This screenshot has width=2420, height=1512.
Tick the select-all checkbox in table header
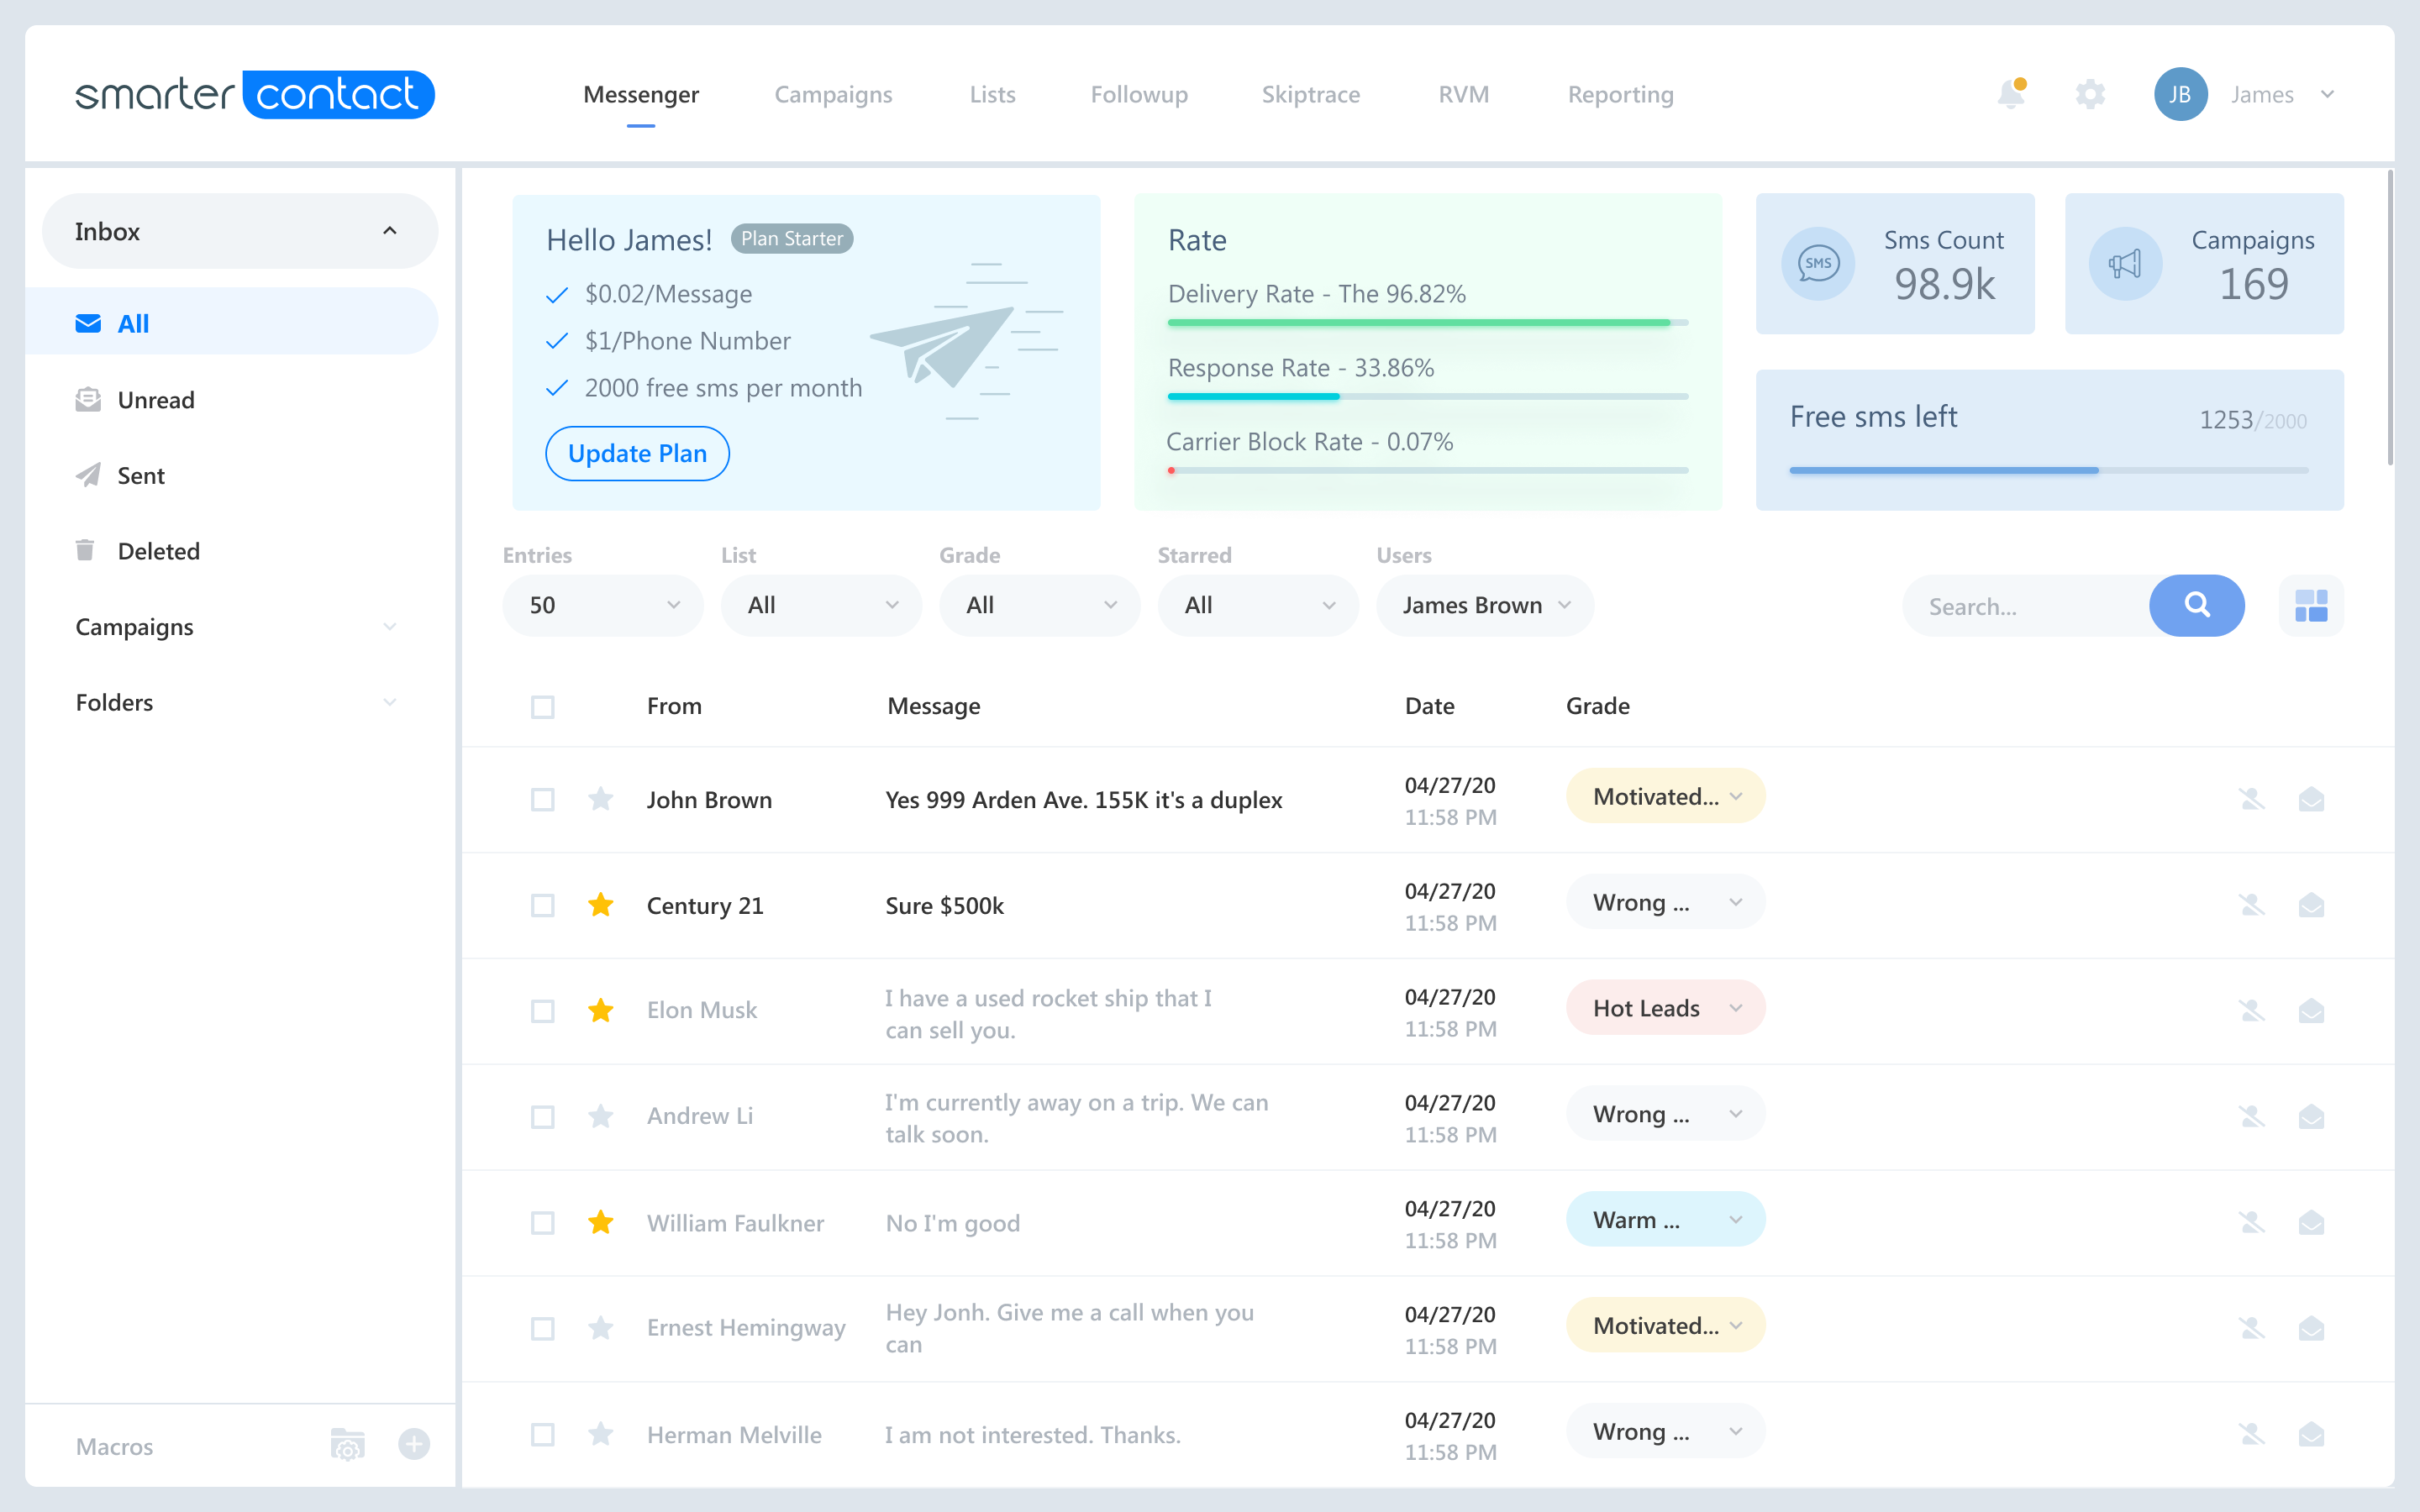coord(542,707)
